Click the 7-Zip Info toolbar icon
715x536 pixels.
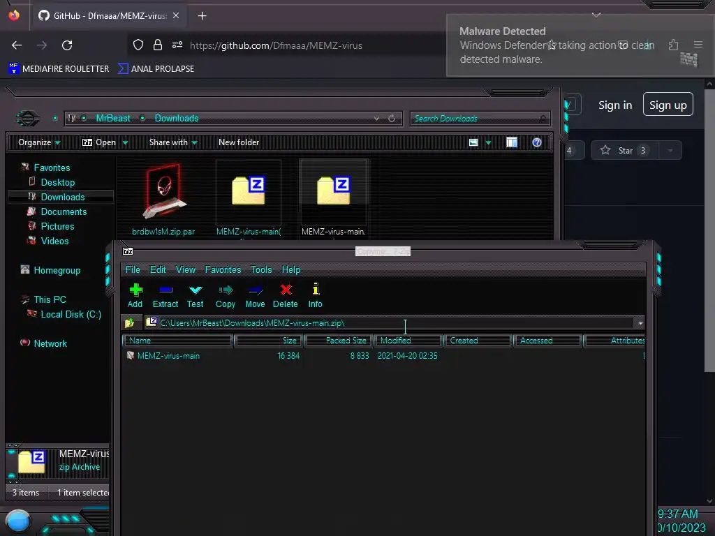click(x=316, y=290)
